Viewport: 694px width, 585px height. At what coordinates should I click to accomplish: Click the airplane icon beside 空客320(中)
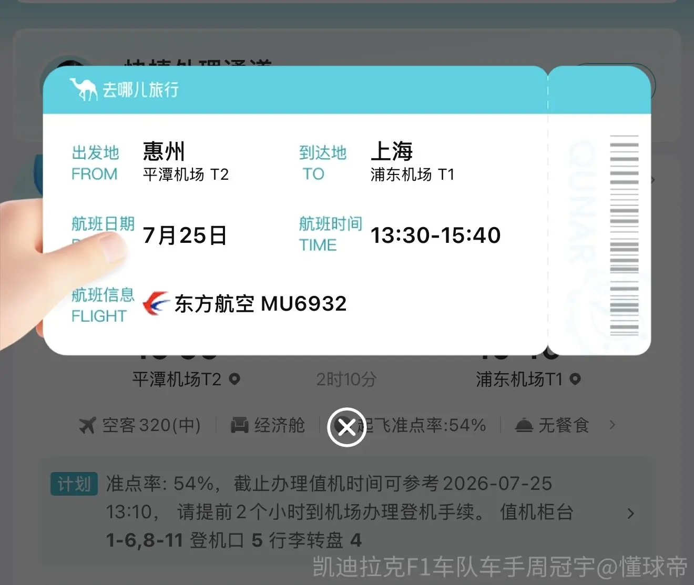tap(87, 425)
